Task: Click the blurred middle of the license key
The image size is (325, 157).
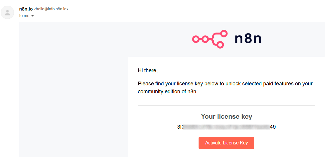Action: point(227,127)
